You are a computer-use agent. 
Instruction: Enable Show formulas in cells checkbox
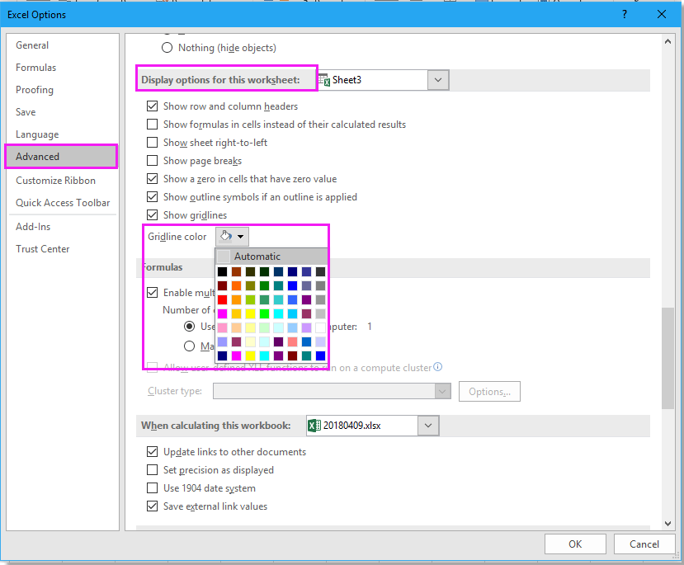point(152,125)
